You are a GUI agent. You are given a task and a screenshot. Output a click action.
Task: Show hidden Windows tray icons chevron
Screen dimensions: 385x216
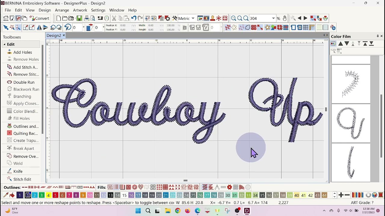(x=324, y=211)
